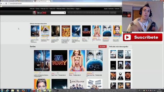Screen dimensions: 164x92
Task: Open the Polar Express poster in latest downloads
Action: click(x=76, y=31)
